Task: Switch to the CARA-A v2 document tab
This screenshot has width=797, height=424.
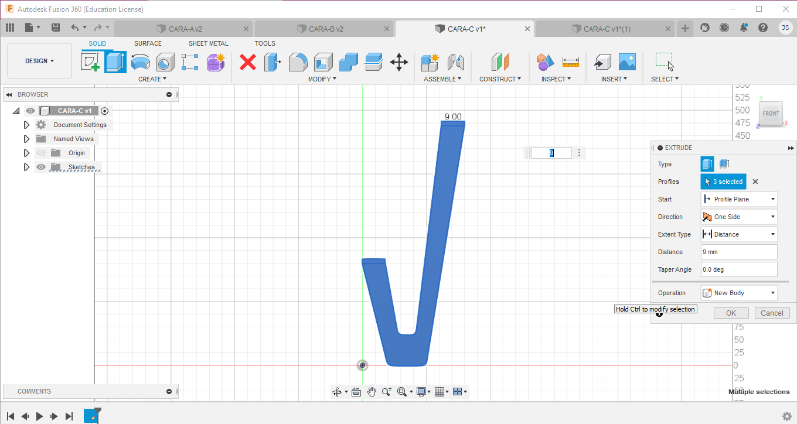Action: [184, 29]
